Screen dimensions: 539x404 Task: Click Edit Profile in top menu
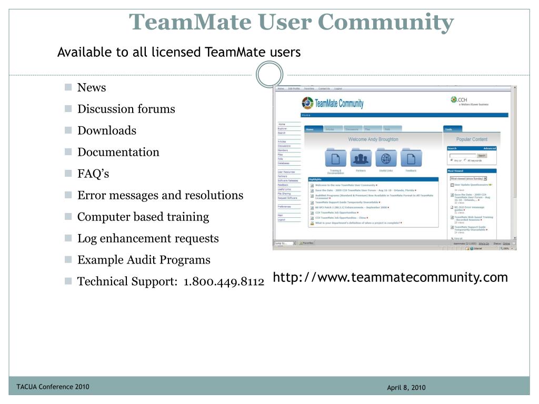click(x=294, y=88)
